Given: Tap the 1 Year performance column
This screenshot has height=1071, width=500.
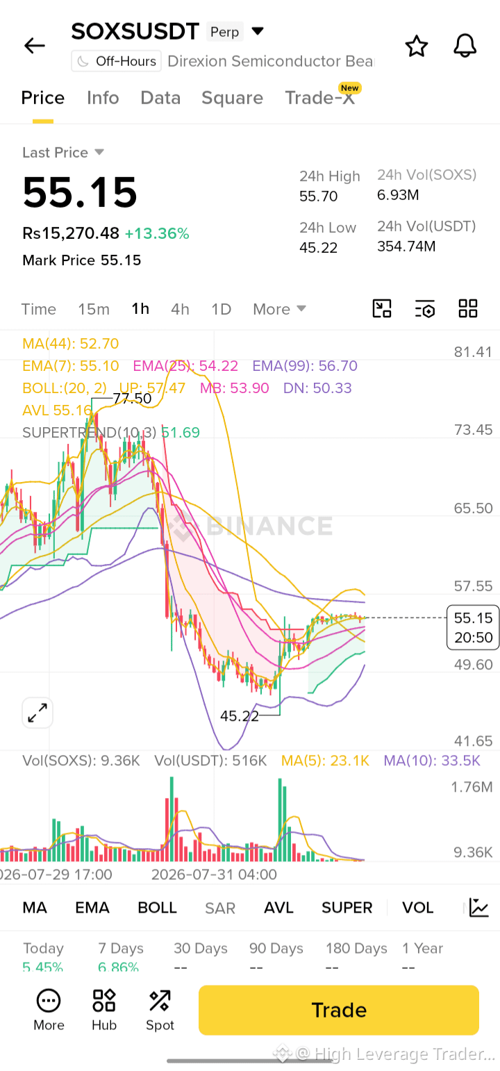Looking at the screenshot, I should (x=422, y=958).
